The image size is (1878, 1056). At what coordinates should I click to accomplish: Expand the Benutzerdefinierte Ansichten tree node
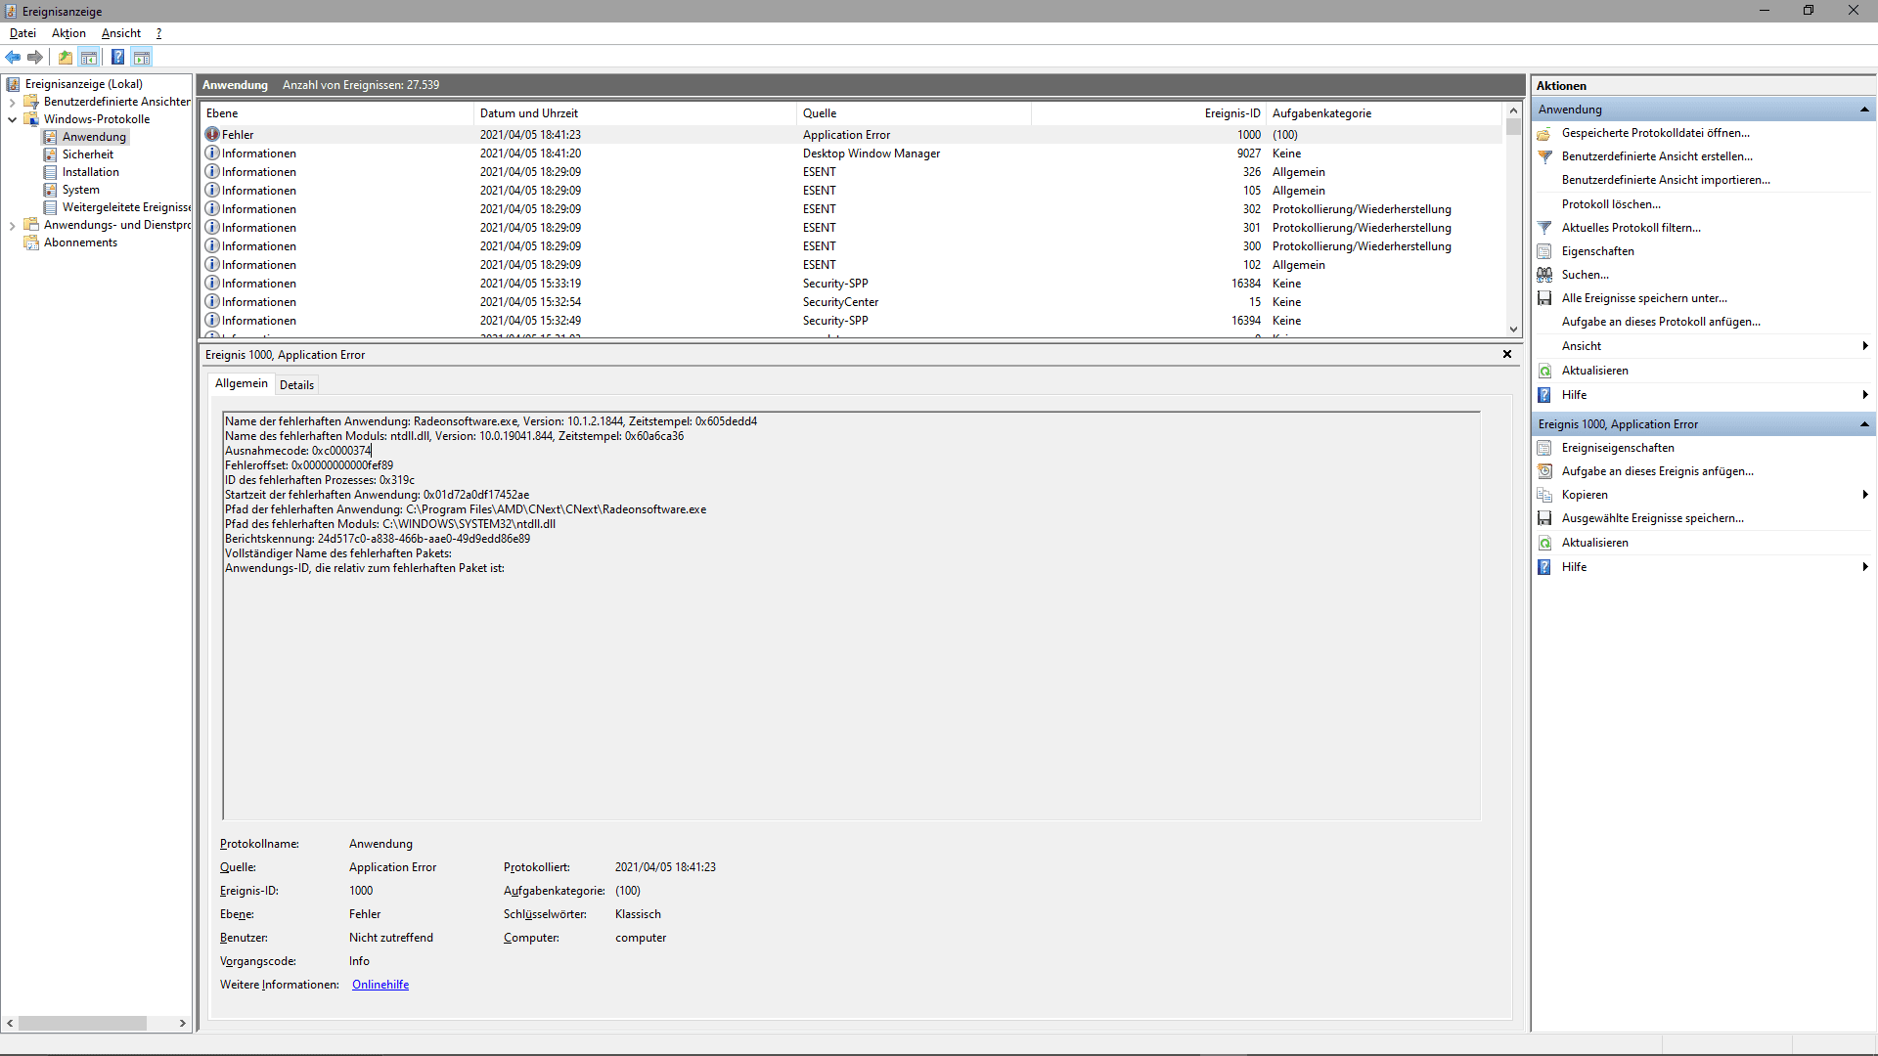click(12, 102)
